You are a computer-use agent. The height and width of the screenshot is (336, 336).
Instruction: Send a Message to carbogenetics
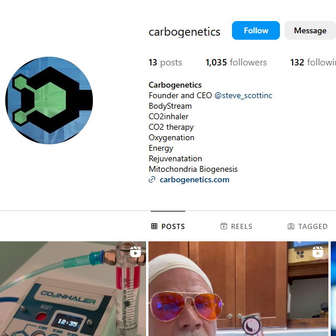310,30
